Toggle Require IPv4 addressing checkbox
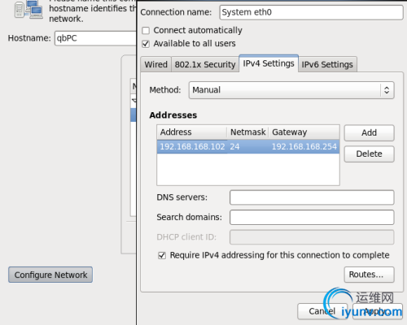407x325 pixels. click(162, 255)
